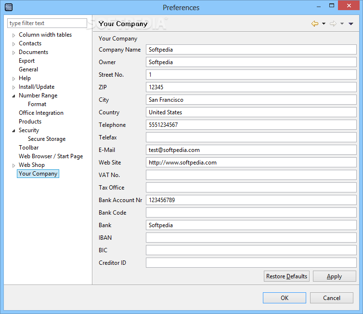This screenshot has width=363, height=314.
Task: Open the back history dropdown arrow
Action: click(x=324, y=24)
